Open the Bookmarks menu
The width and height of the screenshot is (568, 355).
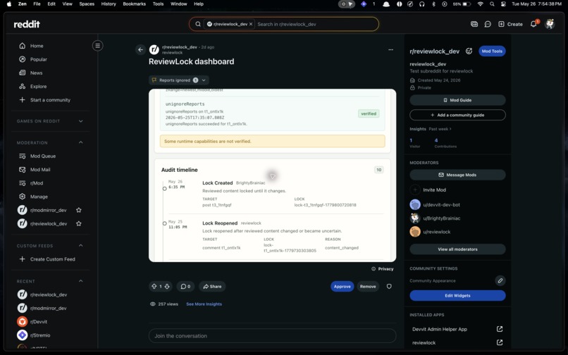click(x=134, y=4)
